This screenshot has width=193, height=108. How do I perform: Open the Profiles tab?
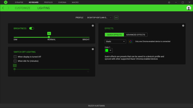48,2
